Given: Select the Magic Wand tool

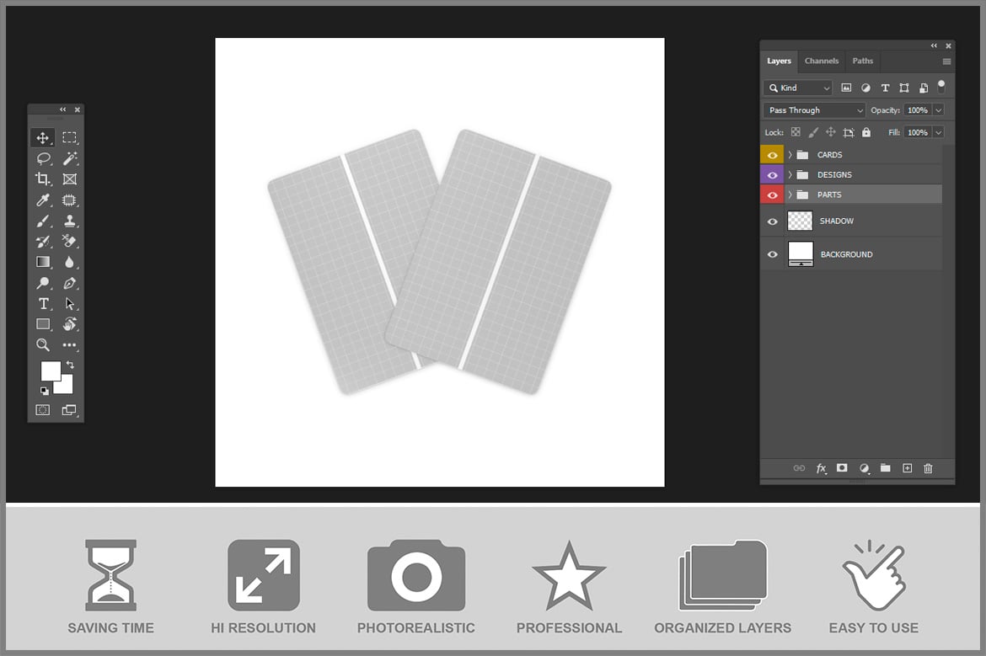Looking at the screenshot, I should coord(70,158).
